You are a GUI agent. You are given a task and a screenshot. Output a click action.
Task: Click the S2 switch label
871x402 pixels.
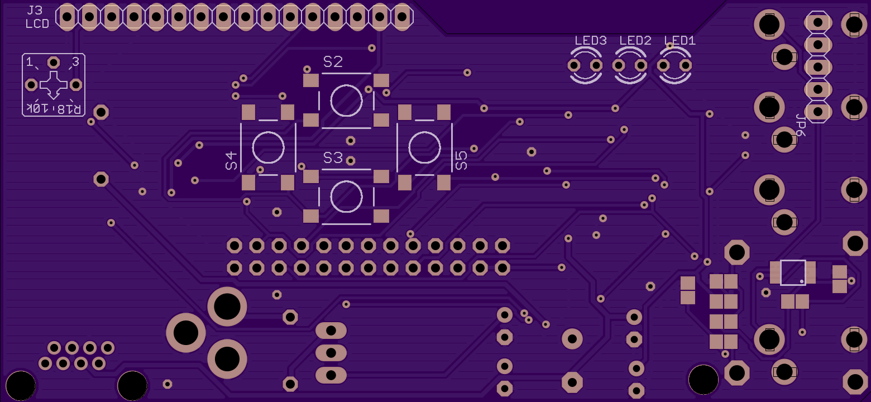333,62
